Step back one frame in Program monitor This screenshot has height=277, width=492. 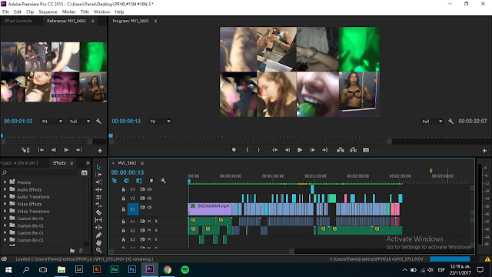click(x=288, y=150)
